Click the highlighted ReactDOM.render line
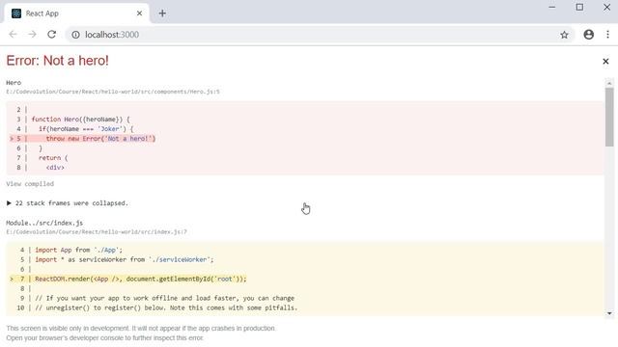 click(x=128, y=279)
